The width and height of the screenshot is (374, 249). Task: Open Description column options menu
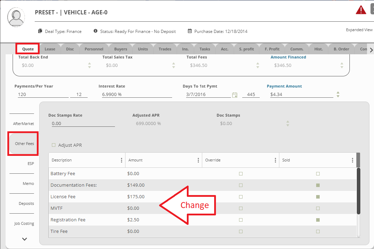pyautogui.click(x=122, y=160)
